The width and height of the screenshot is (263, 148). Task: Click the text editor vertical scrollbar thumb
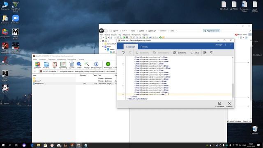pos(233,90)
